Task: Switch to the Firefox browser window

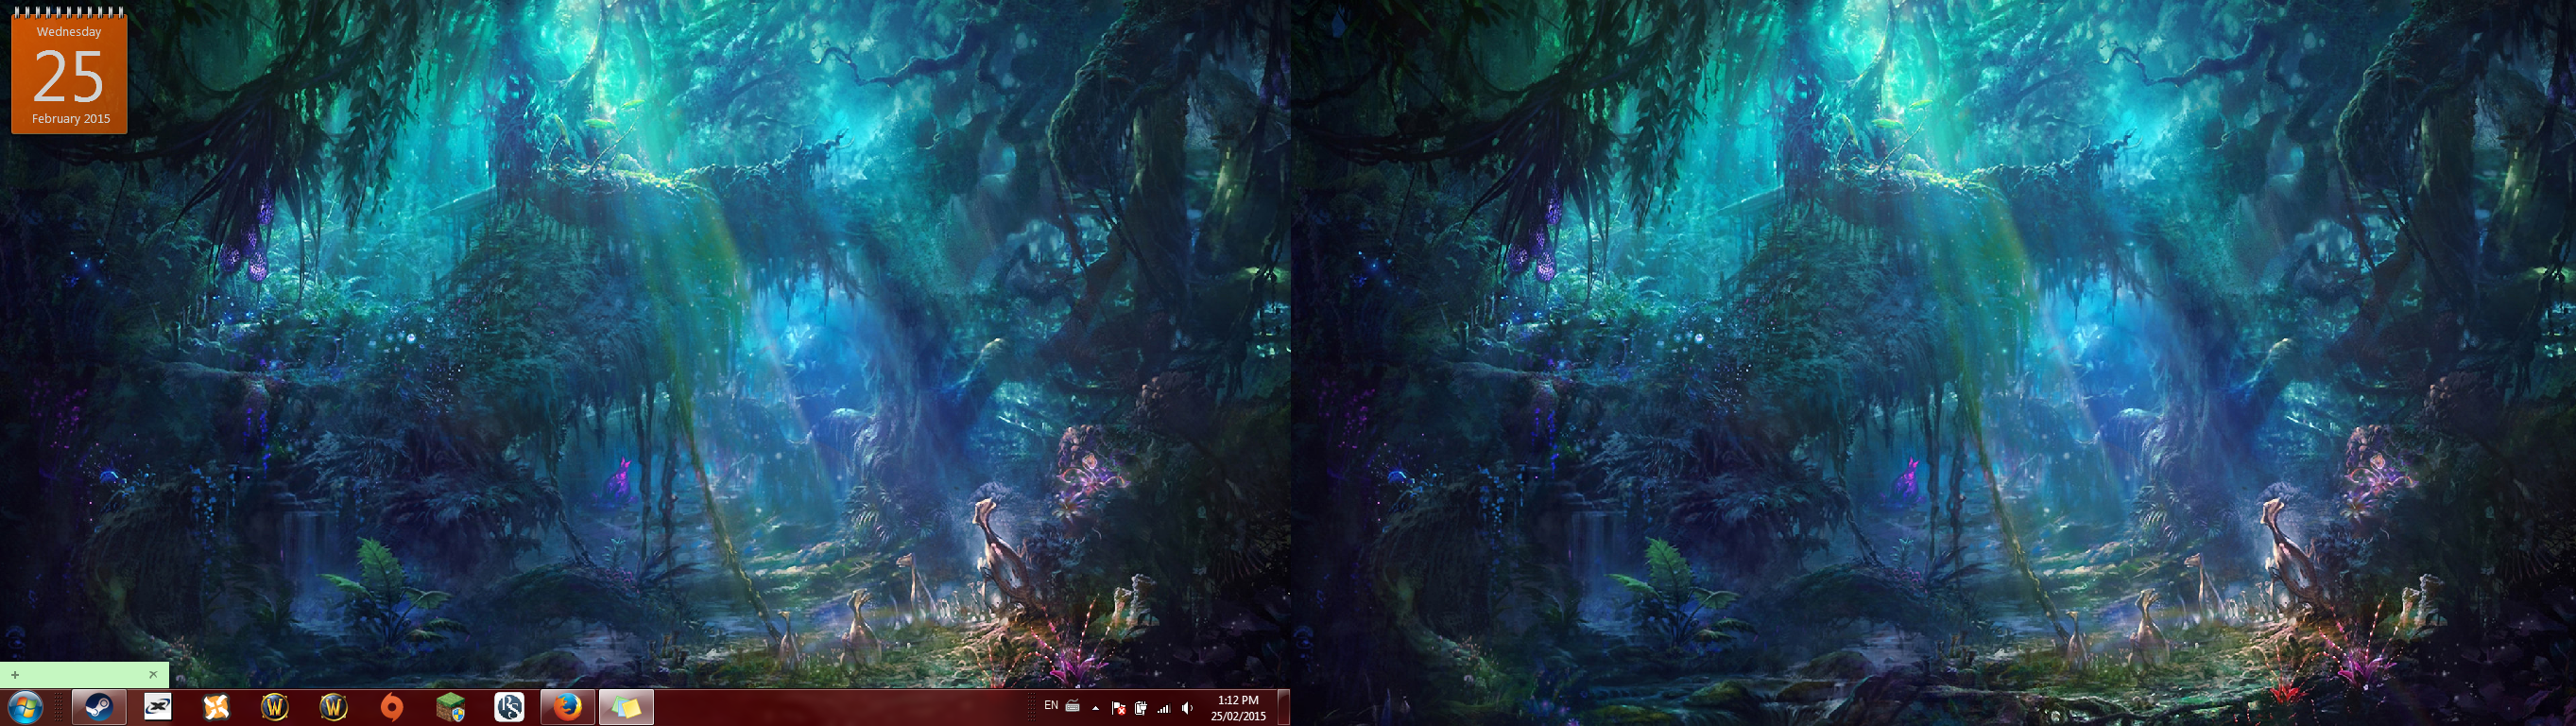Action: [568, 707]
